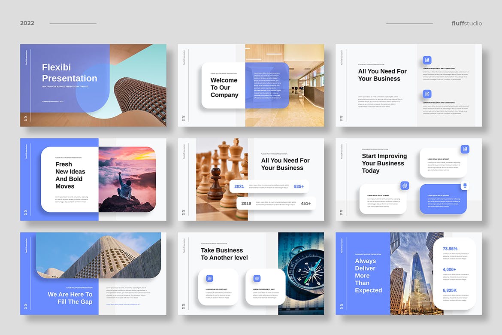Click the '2021' year badge on the chess slide

click(x=239, y=186)
